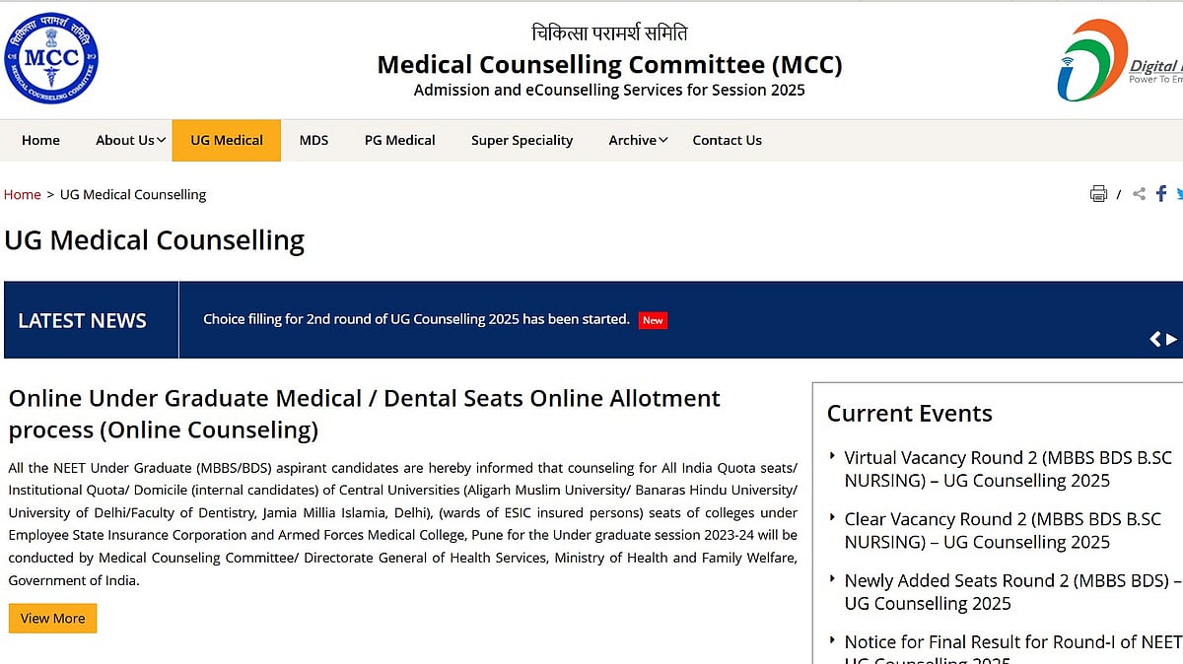Go to the MDS section
This screenshot has width=1183, height=664.
313,140
